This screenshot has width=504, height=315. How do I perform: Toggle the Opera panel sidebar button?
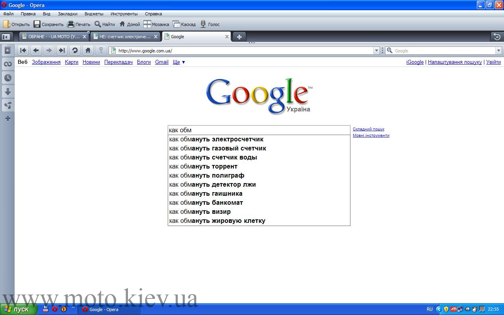tap(6, 37)
